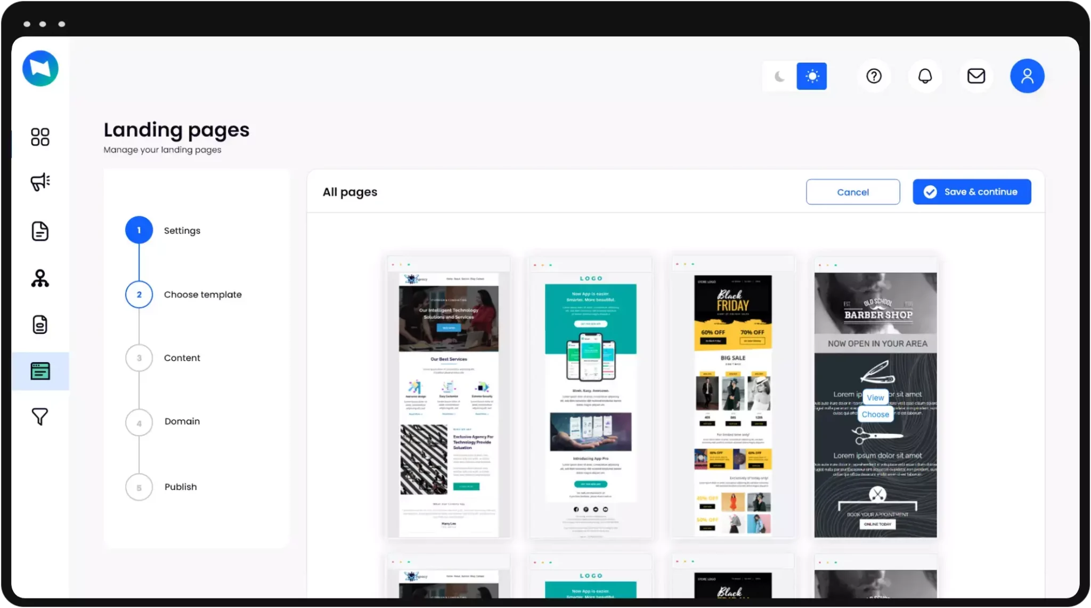The image size is (1091, 608).
Task: Open notifications bell icon
Action: [x=925, y=76]
